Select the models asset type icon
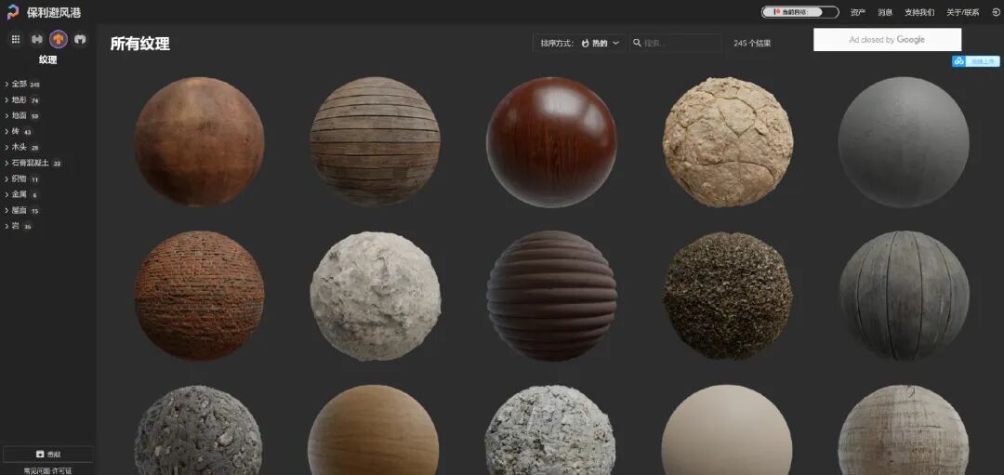Image resolution: width=1004 pixels, height=475 pixels. 79,39
